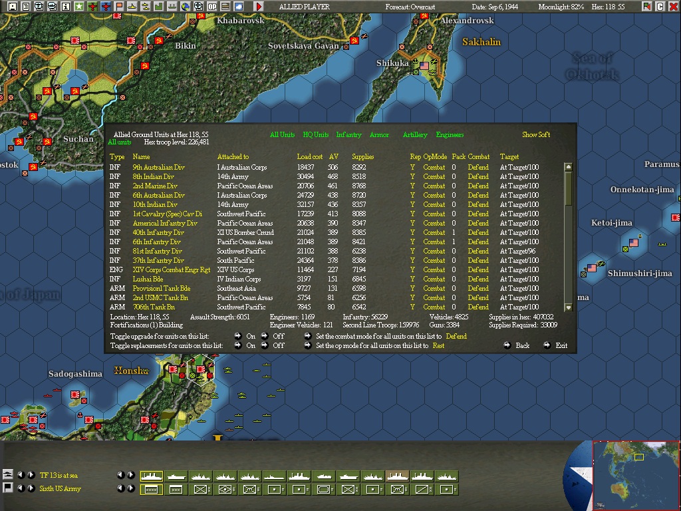
Task: Open the Provisionl Tank Bde unit
Action: (161, 289)
